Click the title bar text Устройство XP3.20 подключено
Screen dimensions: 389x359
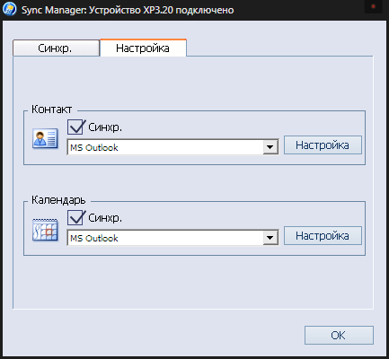162,10
